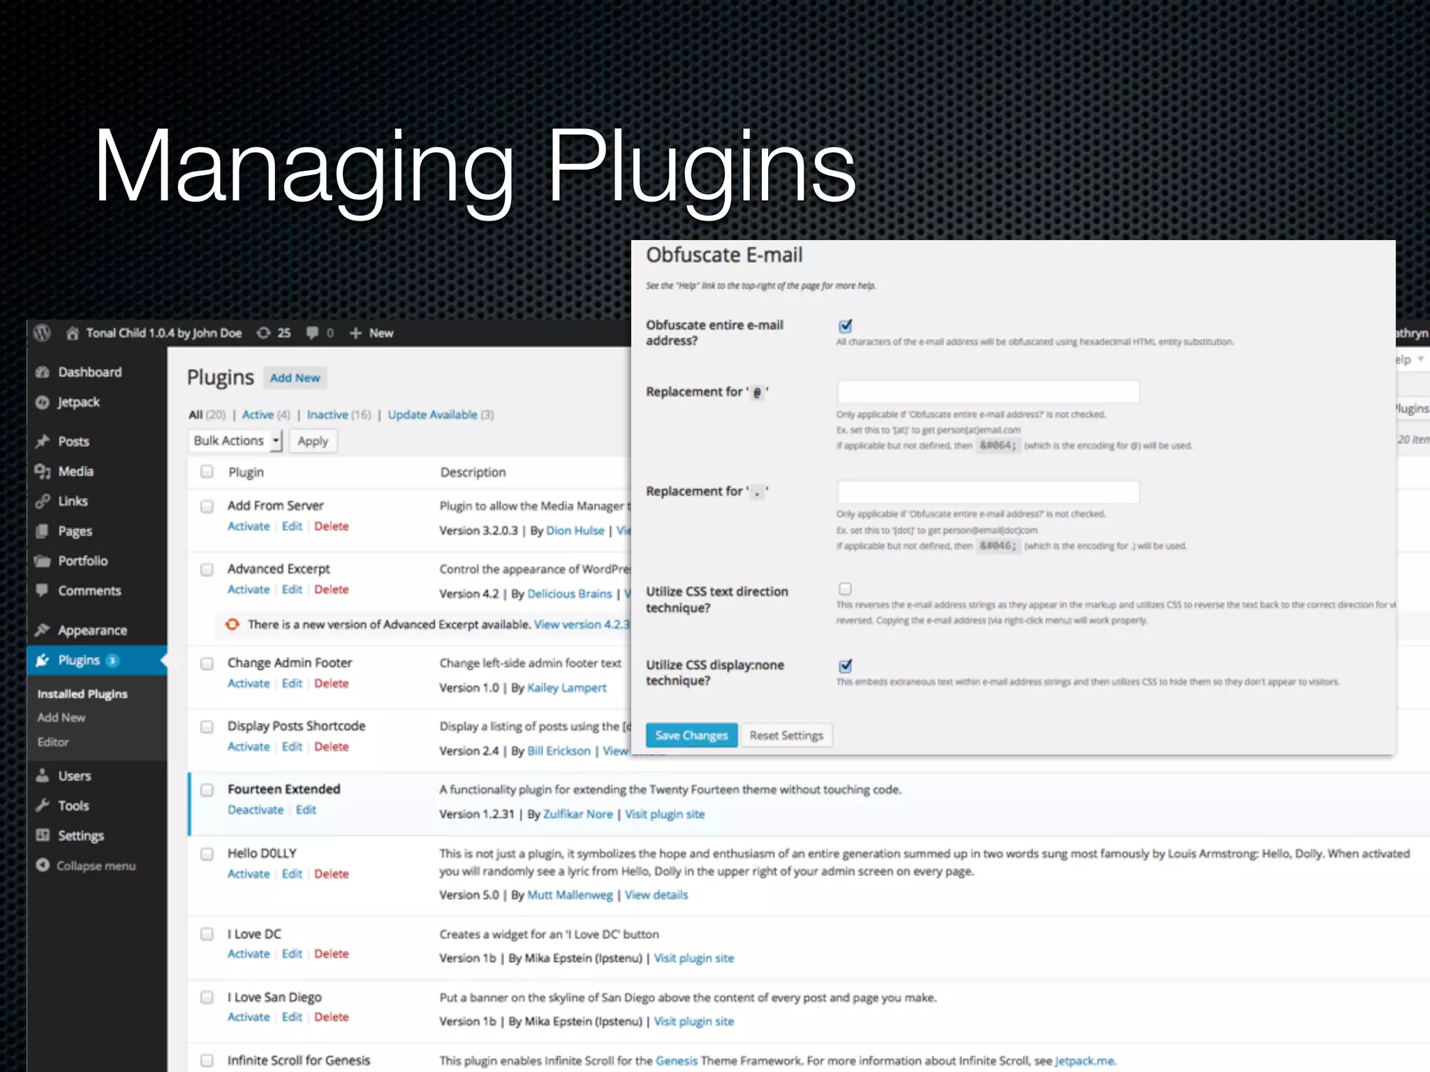Open the Bulk Actions dropdown
Image resolution: width=1430 pixels, height=1072 pixels.
(x=235, y=441)
